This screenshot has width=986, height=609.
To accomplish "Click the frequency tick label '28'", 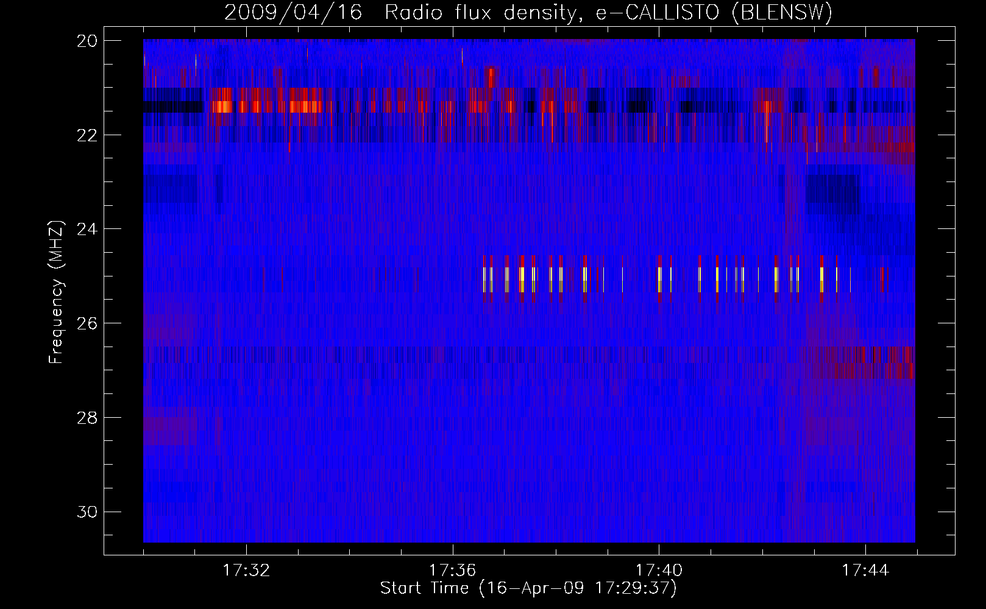I will coord(87,417).
